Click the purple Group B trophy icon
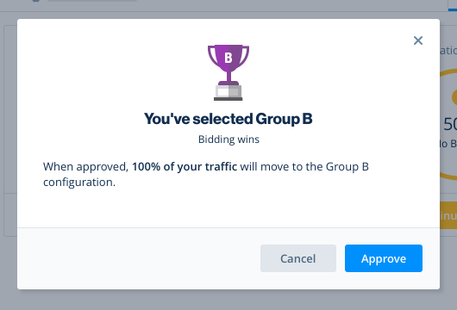457x310 pixels. tap(228, 73)
